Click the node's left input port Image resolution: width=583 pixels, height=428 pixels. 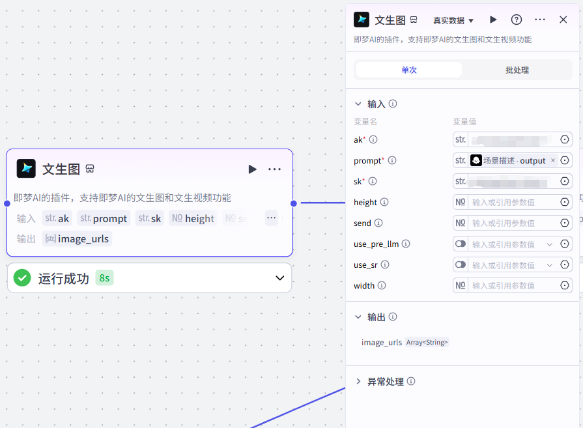coord(7,203)
